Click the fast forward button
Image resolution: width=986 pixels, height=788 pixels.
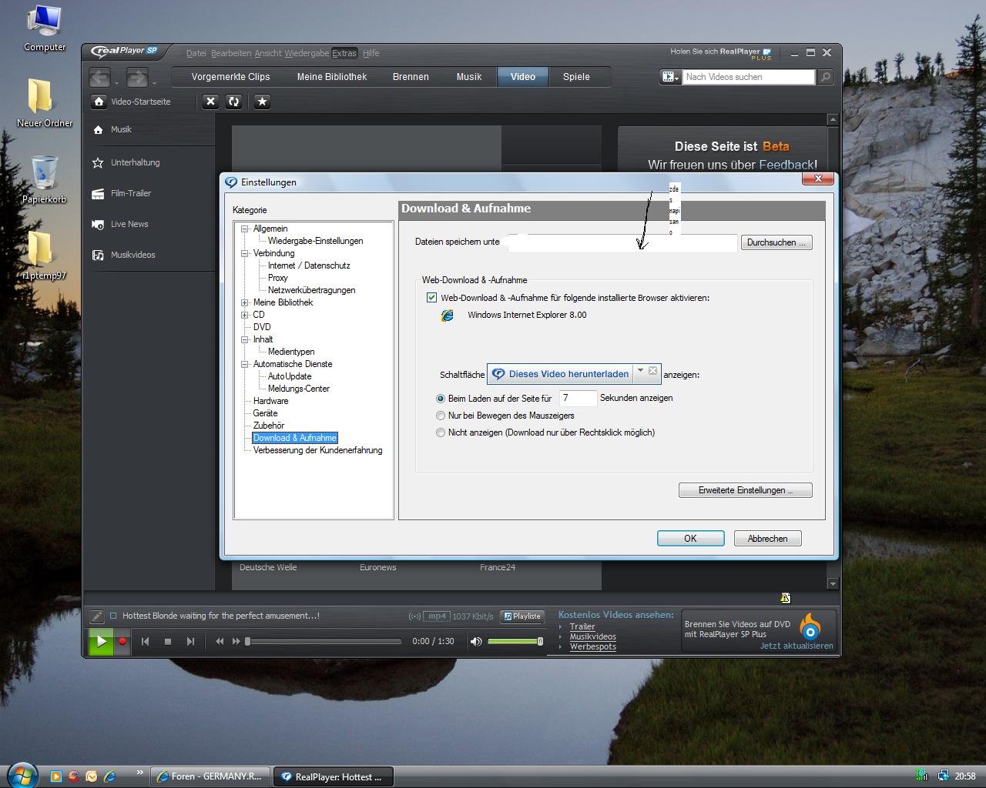tap(236, 641)
